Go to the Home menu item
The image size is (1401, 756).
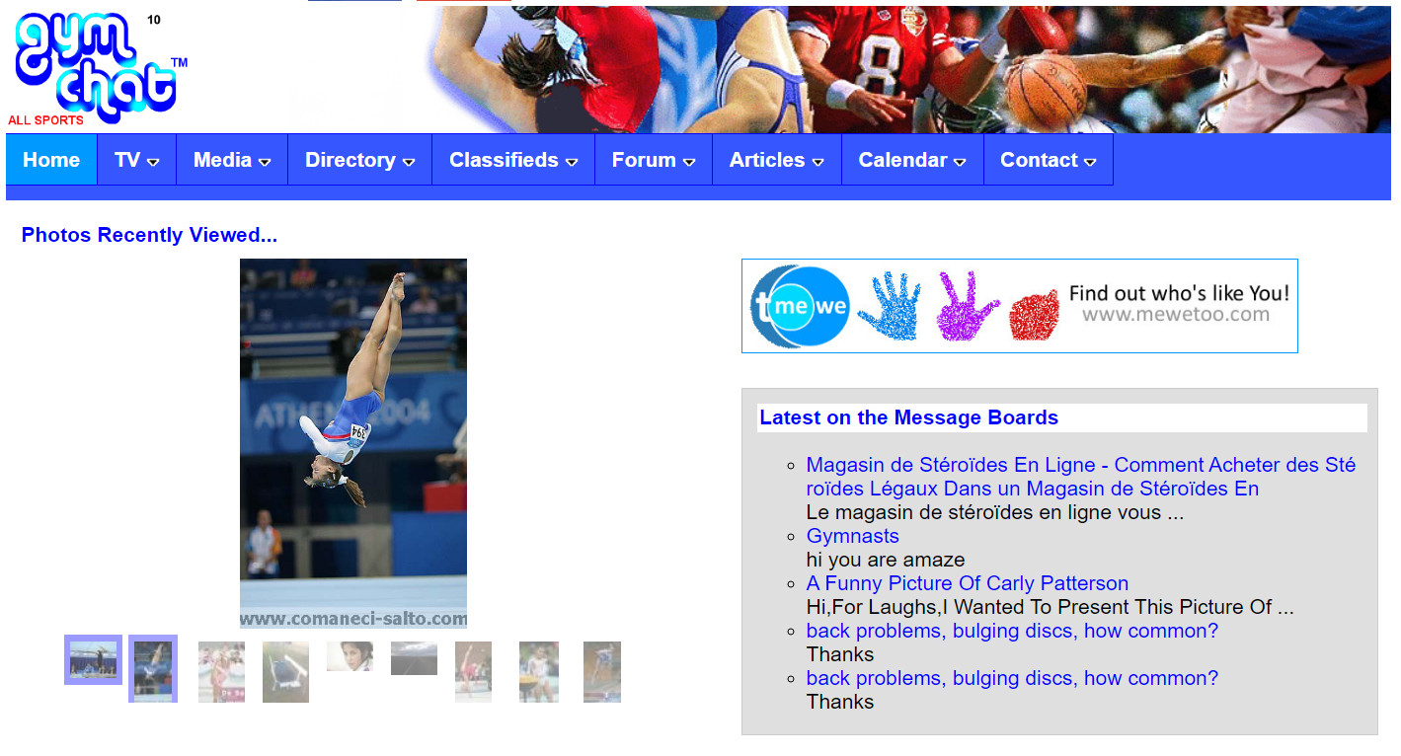pos(51,160)
